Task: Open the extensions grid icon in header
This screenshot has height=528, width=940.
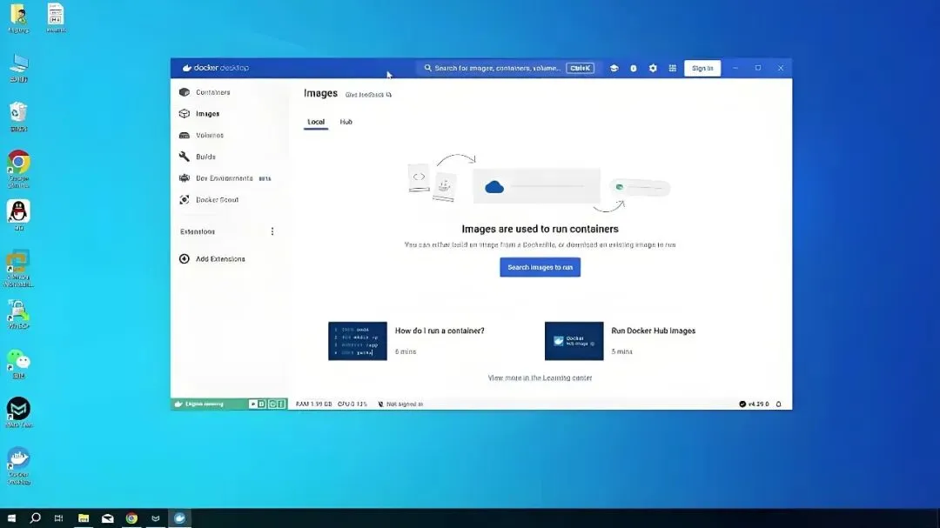Action: coord(673,69)
